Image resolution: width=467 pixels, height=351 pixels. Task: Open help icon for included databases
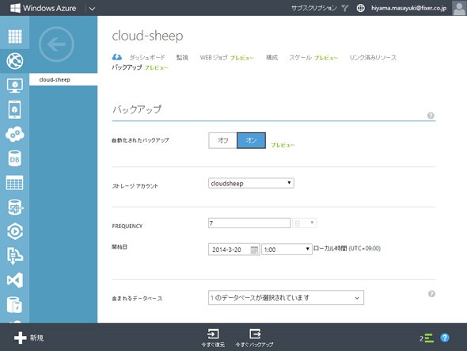(x=431, y=294)
